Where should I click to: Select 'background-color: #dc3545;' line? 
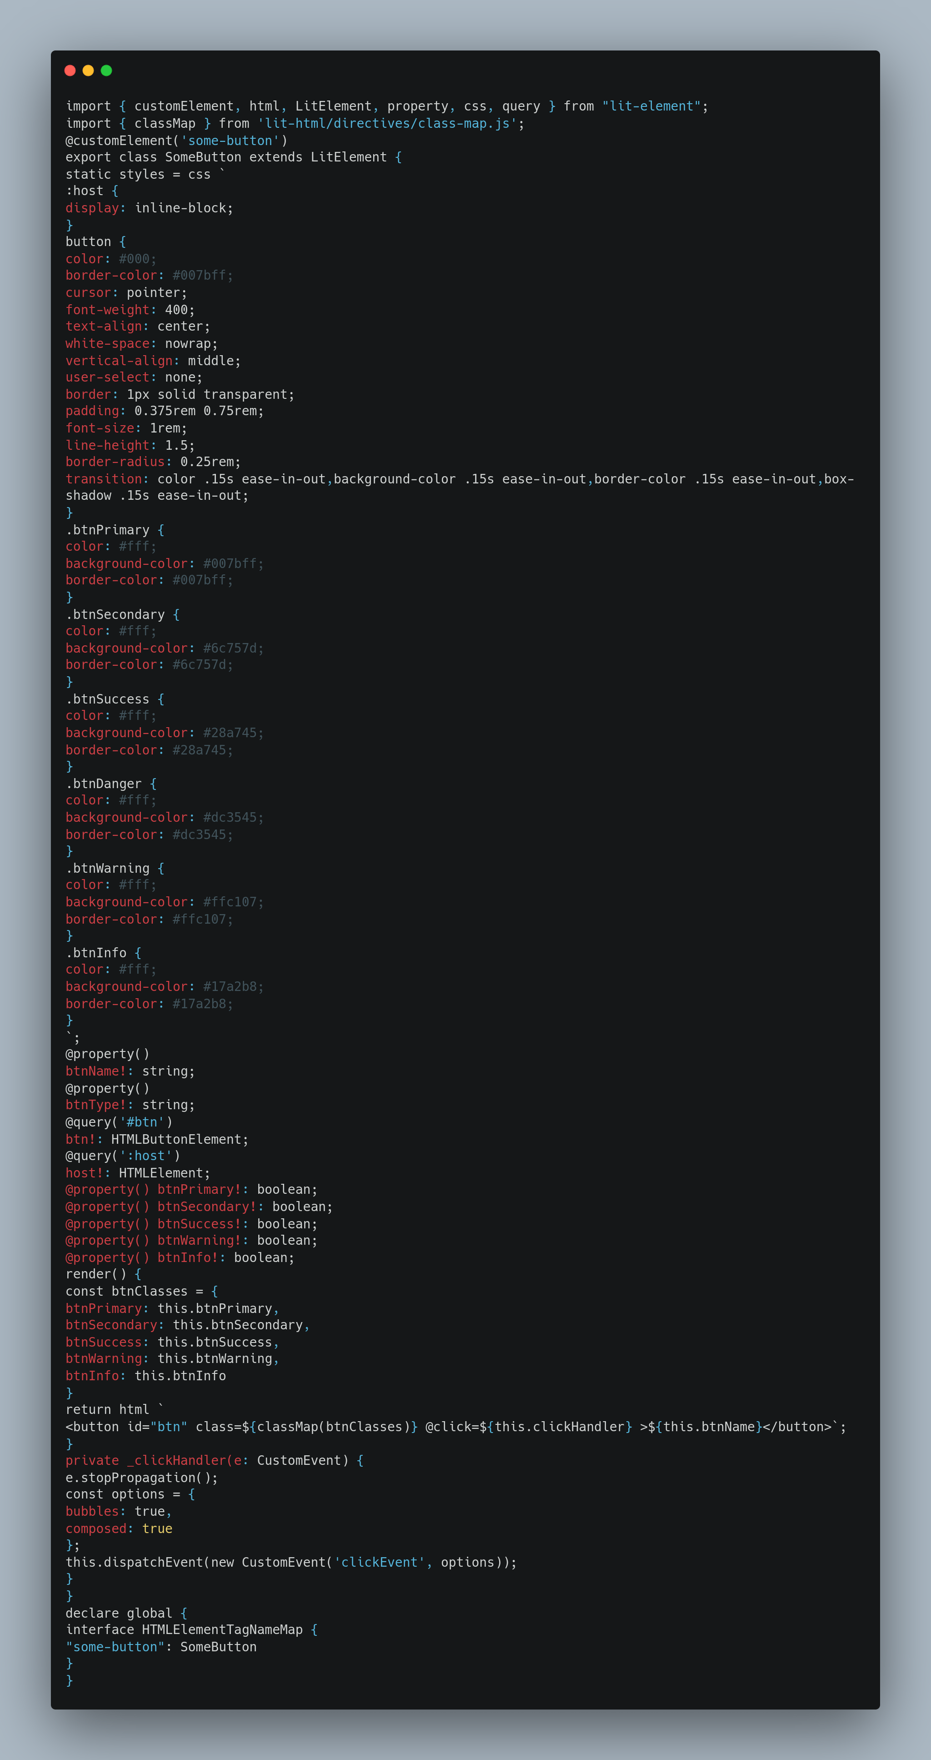point(165,817)
